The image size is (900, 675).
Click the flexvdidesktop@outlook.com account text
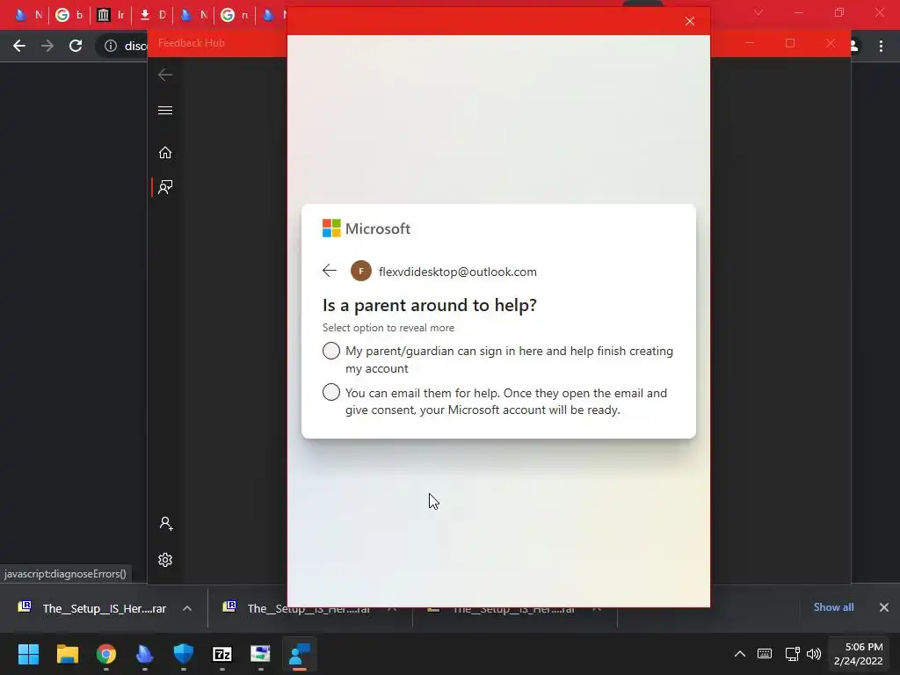click(x=457, y=272)
